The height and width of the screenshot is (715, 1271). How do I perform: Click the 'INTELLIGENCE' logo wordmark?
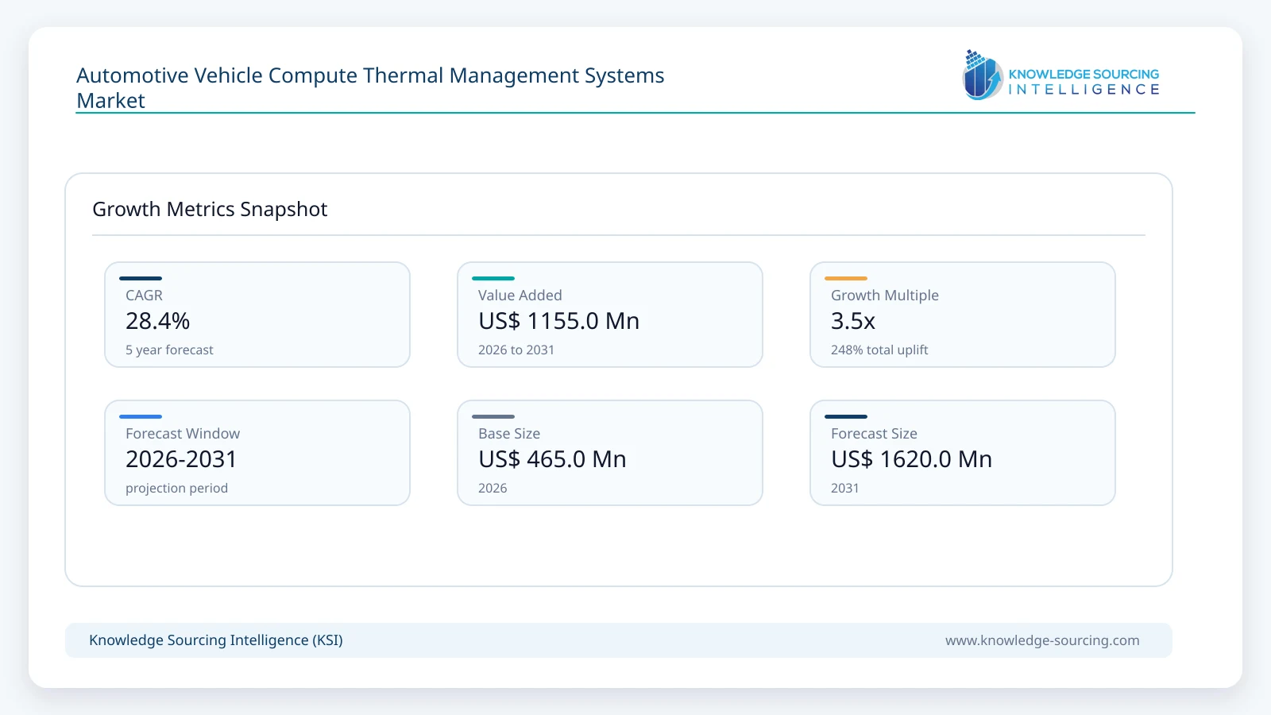click(1084, 90)
